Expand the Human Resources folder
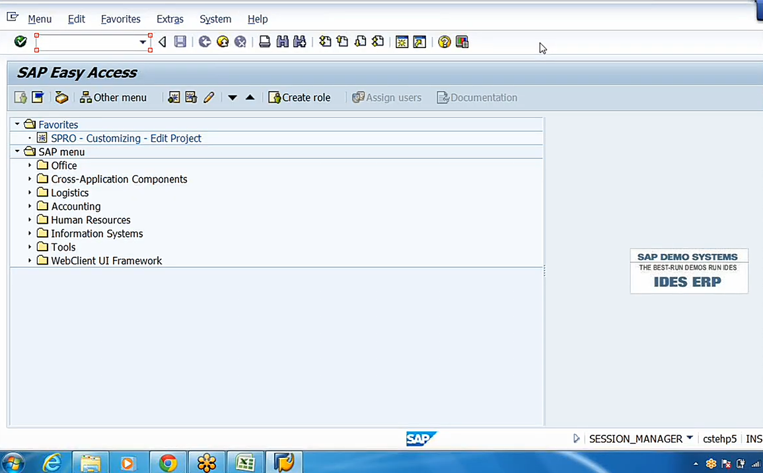 pyautogui.click(x=30, y=220)
